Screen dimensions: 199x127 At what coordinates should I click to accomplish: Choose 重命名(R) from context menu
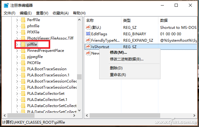point(130,75)
